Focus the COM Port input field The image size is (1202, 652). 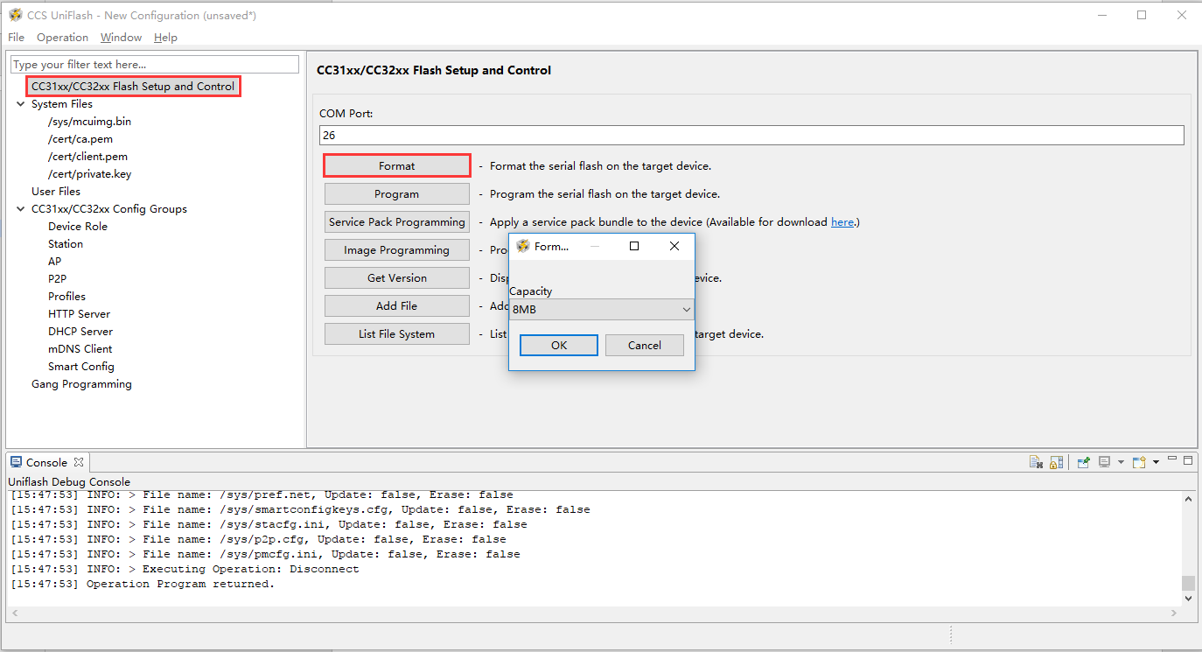pos(751,136)
